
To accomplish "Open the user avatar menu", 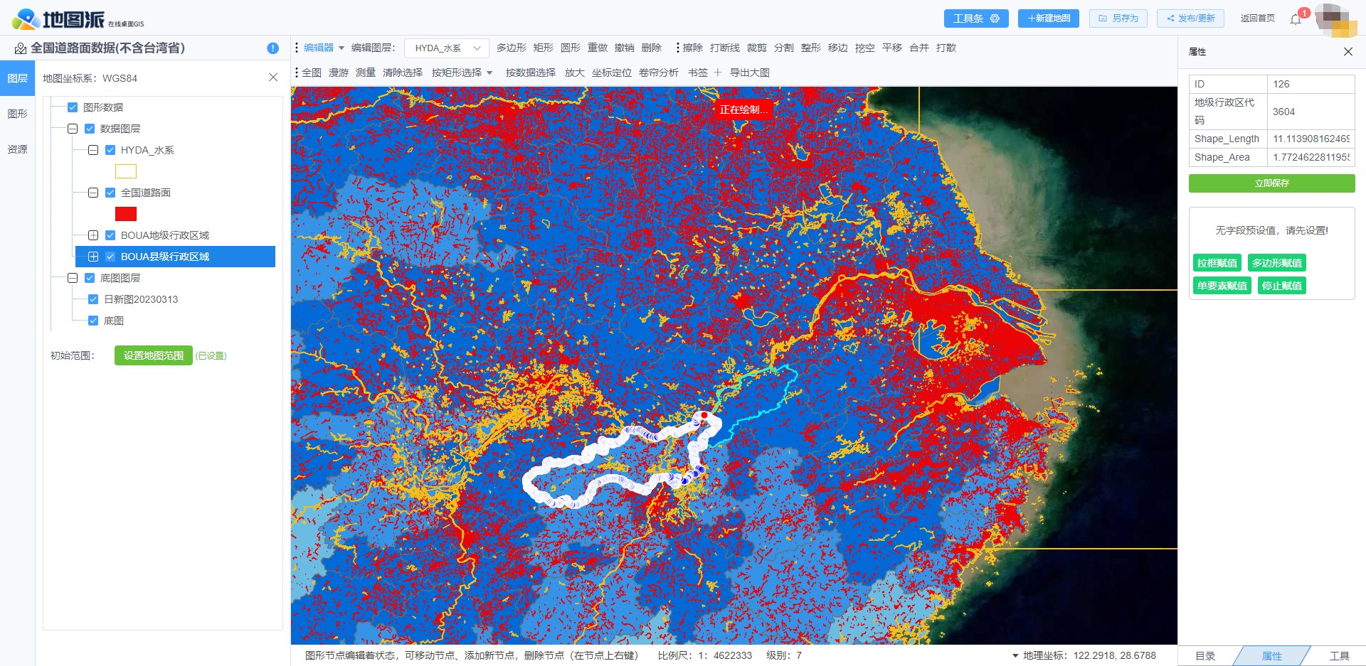I will (x=1335, y=19).
